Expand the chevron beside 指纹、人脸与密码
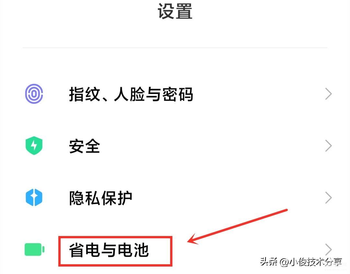The height and width of the screenshot is (274, 350). [x=328, y=94]
